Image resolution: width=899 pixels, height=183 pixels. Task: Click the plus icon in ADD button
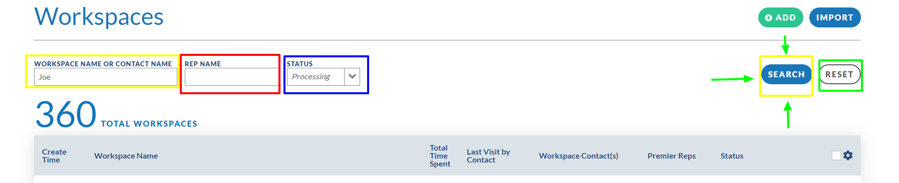pyautogui.click(x=769, y=18)
